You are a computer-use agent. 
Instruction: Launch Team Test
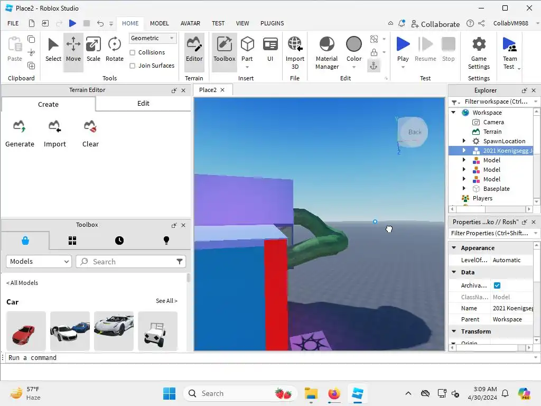[x=510, y=52]
